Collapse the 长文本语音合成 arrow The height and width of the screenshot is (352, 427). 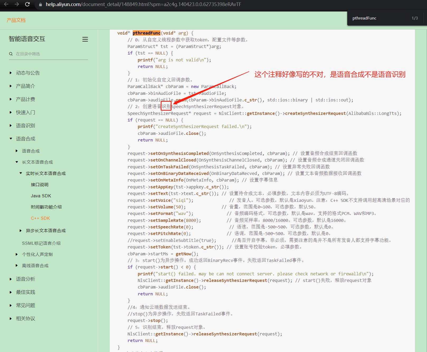[x=17, y=162]
